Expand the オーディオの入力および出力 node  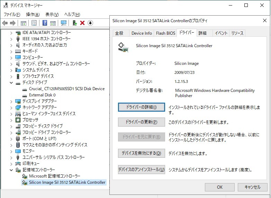tap(11, 45)
